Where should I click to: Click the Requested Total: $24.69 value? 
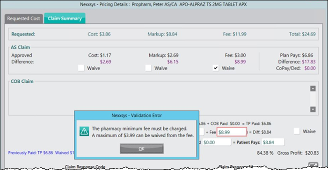(302, 34)
